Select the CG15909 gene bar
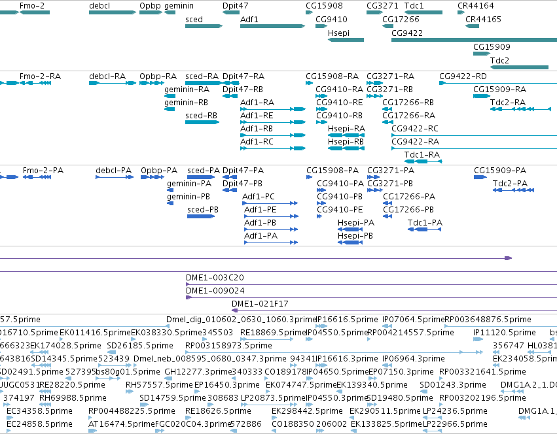The height and width of the screenshot is (434, 557). (482, 54)
